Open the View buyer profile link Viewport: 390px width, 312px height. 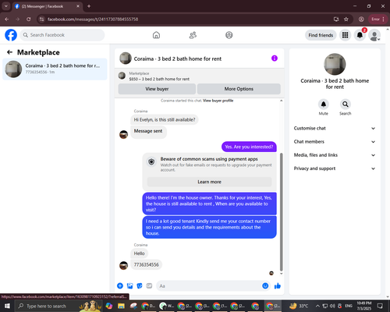218,101
